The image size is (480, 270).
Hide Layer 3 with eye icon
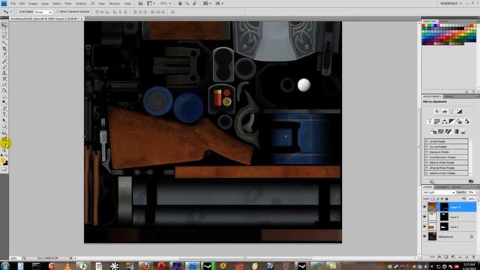tap(424, 207)
